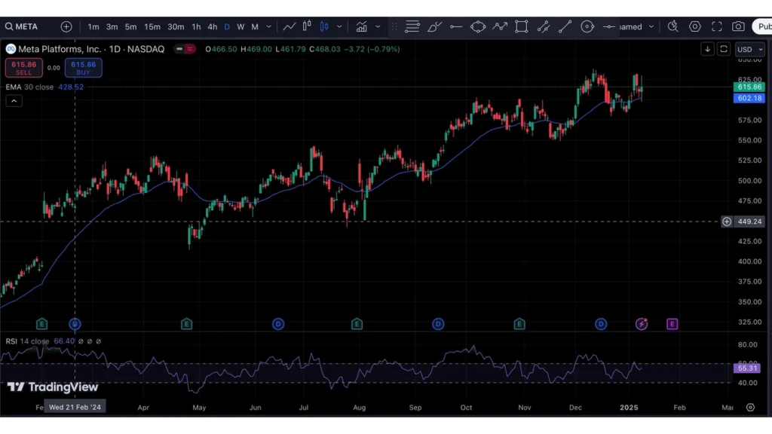Switch to the line chart type icon
This screenshot has width=772, height=434.
coord(289,26)
